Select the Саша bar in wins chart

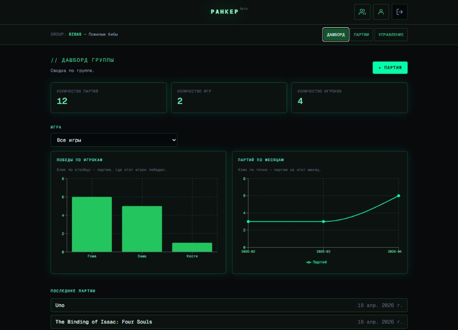coord(142,229)
